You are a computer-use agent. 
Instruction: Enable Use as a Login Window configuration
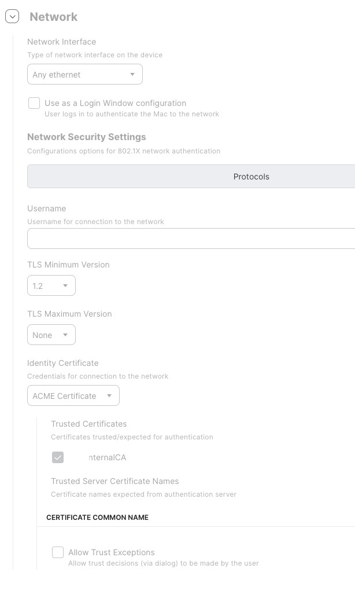pos(34,104)
